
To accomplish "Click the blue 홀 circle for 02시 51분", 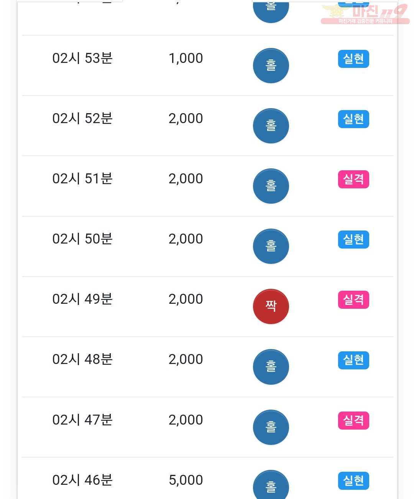I will (x=271, y=186).
